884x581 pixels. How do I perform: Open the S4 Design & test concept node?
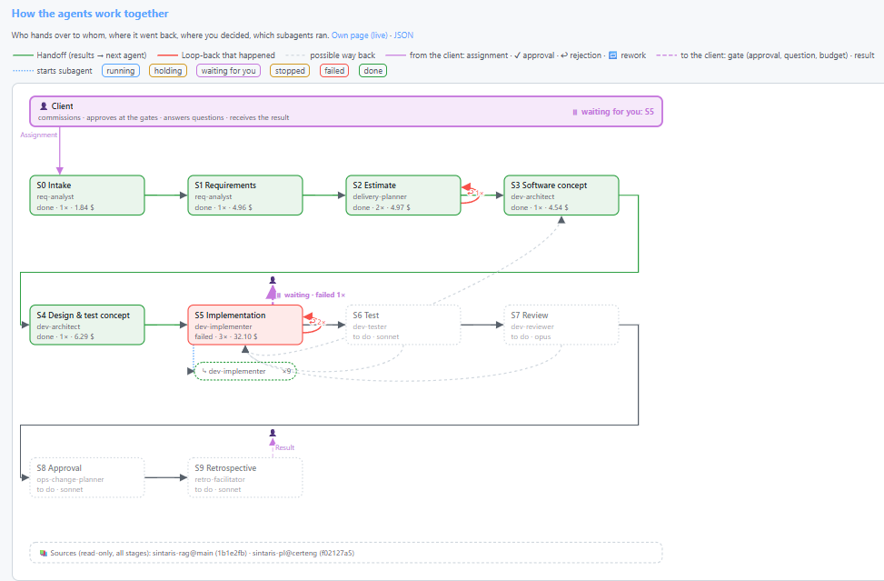coord(87,325)
